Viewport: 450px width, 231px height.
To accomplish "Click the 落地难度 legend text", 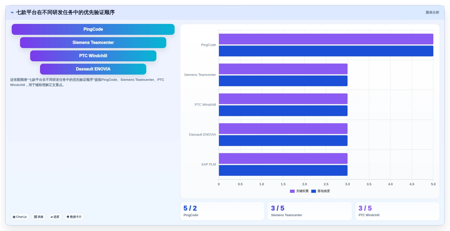I will [x=324, y=191].
